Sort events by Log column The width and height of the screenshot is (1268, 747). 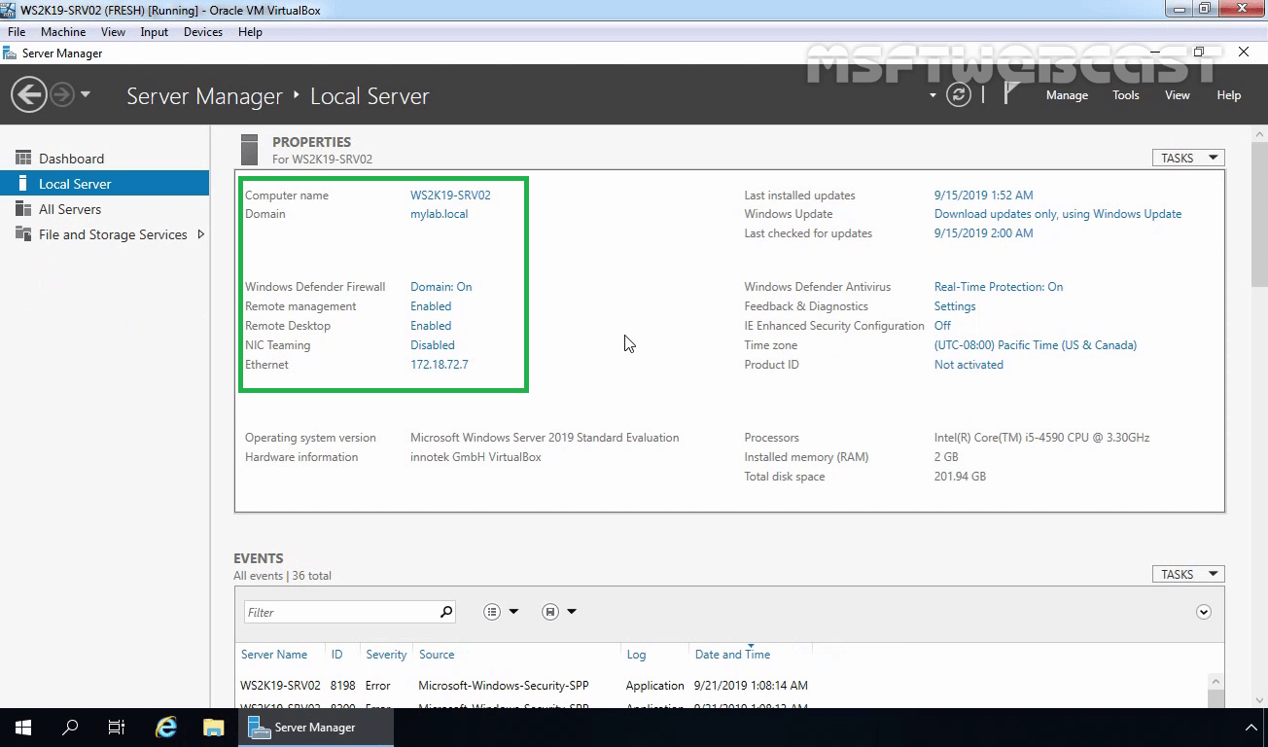636,655
